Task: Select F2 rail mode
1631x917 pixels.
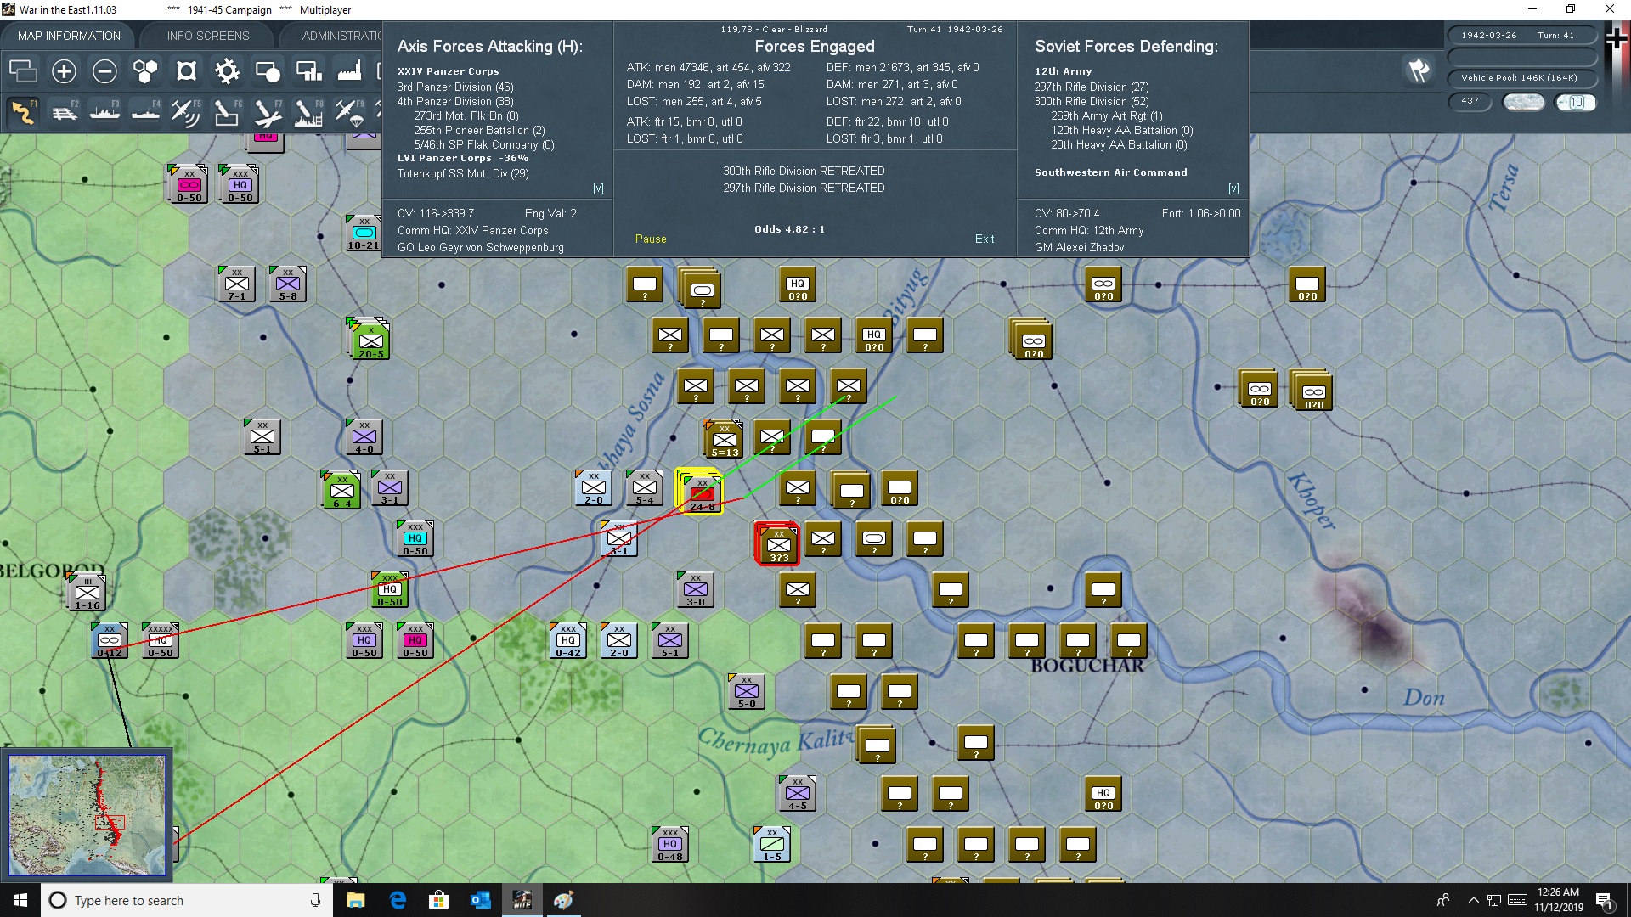Action: (64, 112)
